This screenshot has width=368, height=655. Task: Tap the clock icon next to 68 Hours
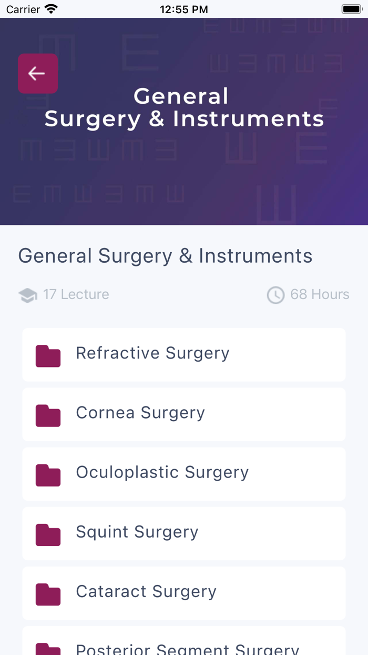pyautogui.click(x=275, y=295)
